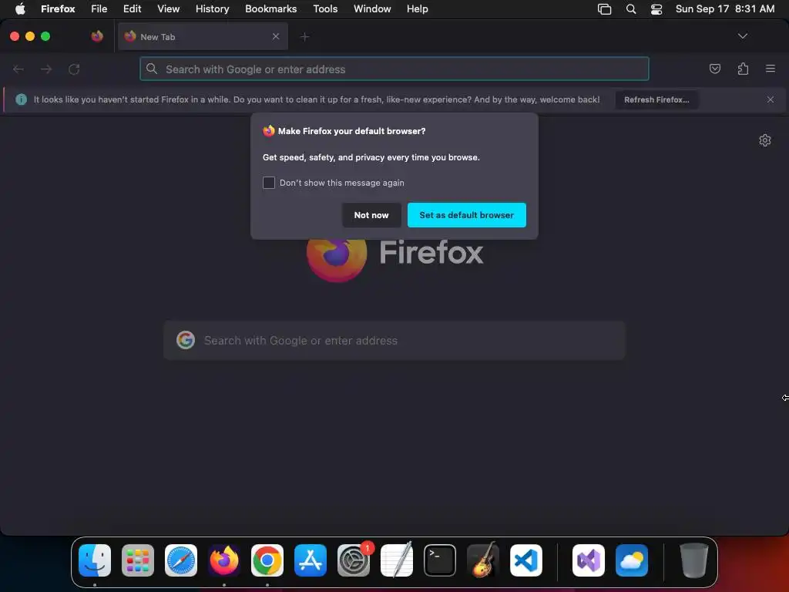This screenshot has width=789, height=592.
Task: Open Visual Studio from the Dock
Action: pos(589,560)
